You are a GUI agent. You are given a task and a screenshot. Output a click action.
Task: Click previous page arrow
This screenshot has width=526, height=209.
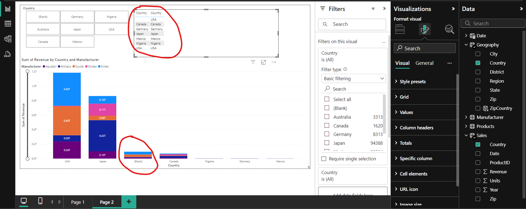pyautogui.click(x=52, y=202)
